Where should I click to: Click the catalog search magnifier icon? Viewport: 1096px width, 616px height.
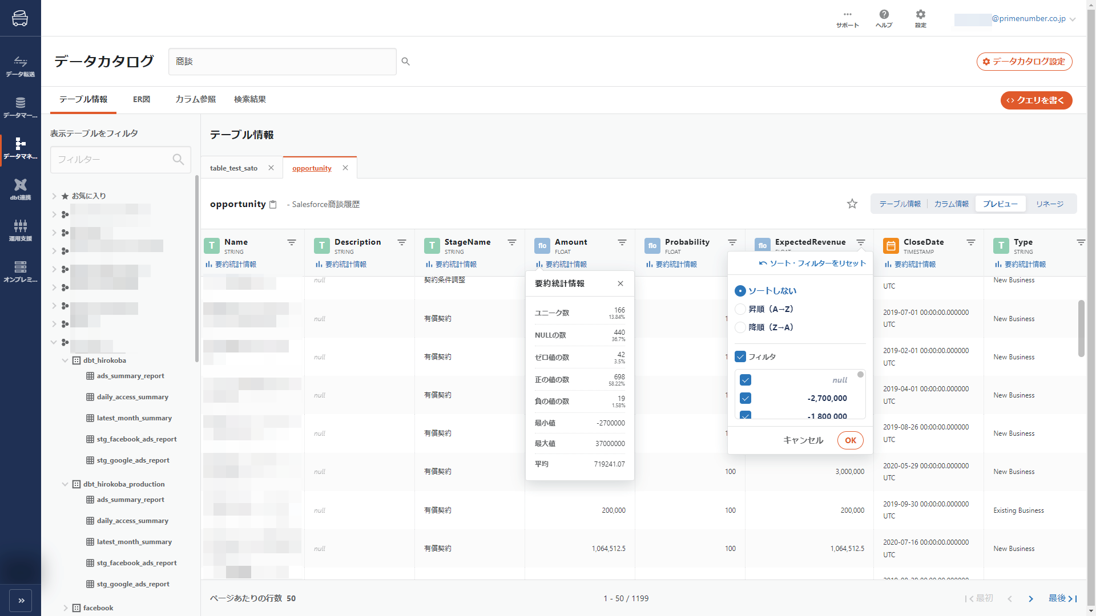click(405, 62)
